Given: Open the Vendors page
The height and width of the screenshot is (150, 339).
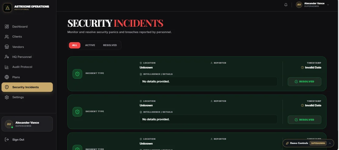Looking at the screenshot, I should click(x=27, y=47).
